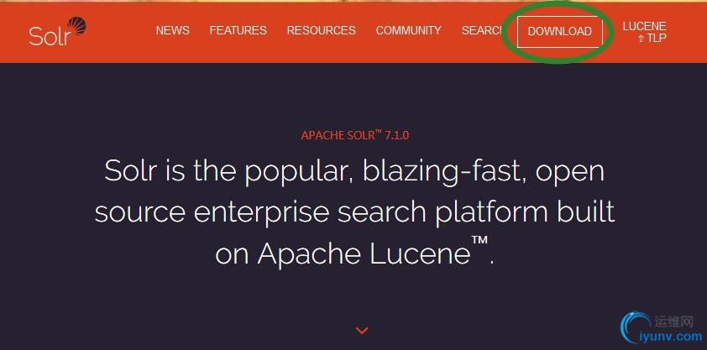Click the headline text about Solr being popular
Screen dimensions: 707x350
coord(354,212)
